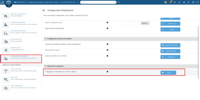Click 'Propagation of new attributes on former objects' text
200x100 pixels.
click(61, 72)
